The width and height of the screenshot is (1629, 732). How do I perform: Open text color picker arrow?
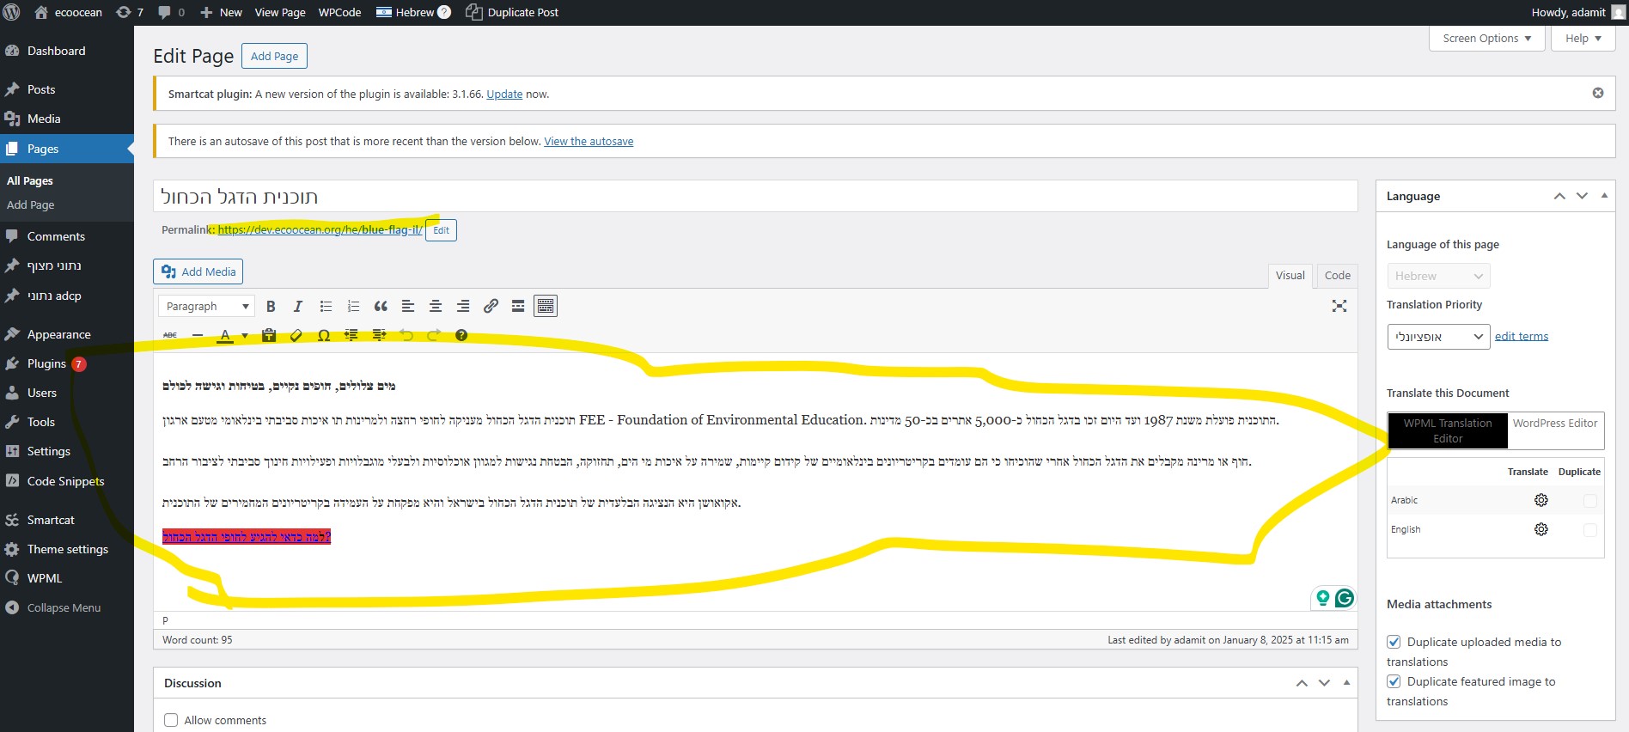click(x=245, y=335)
